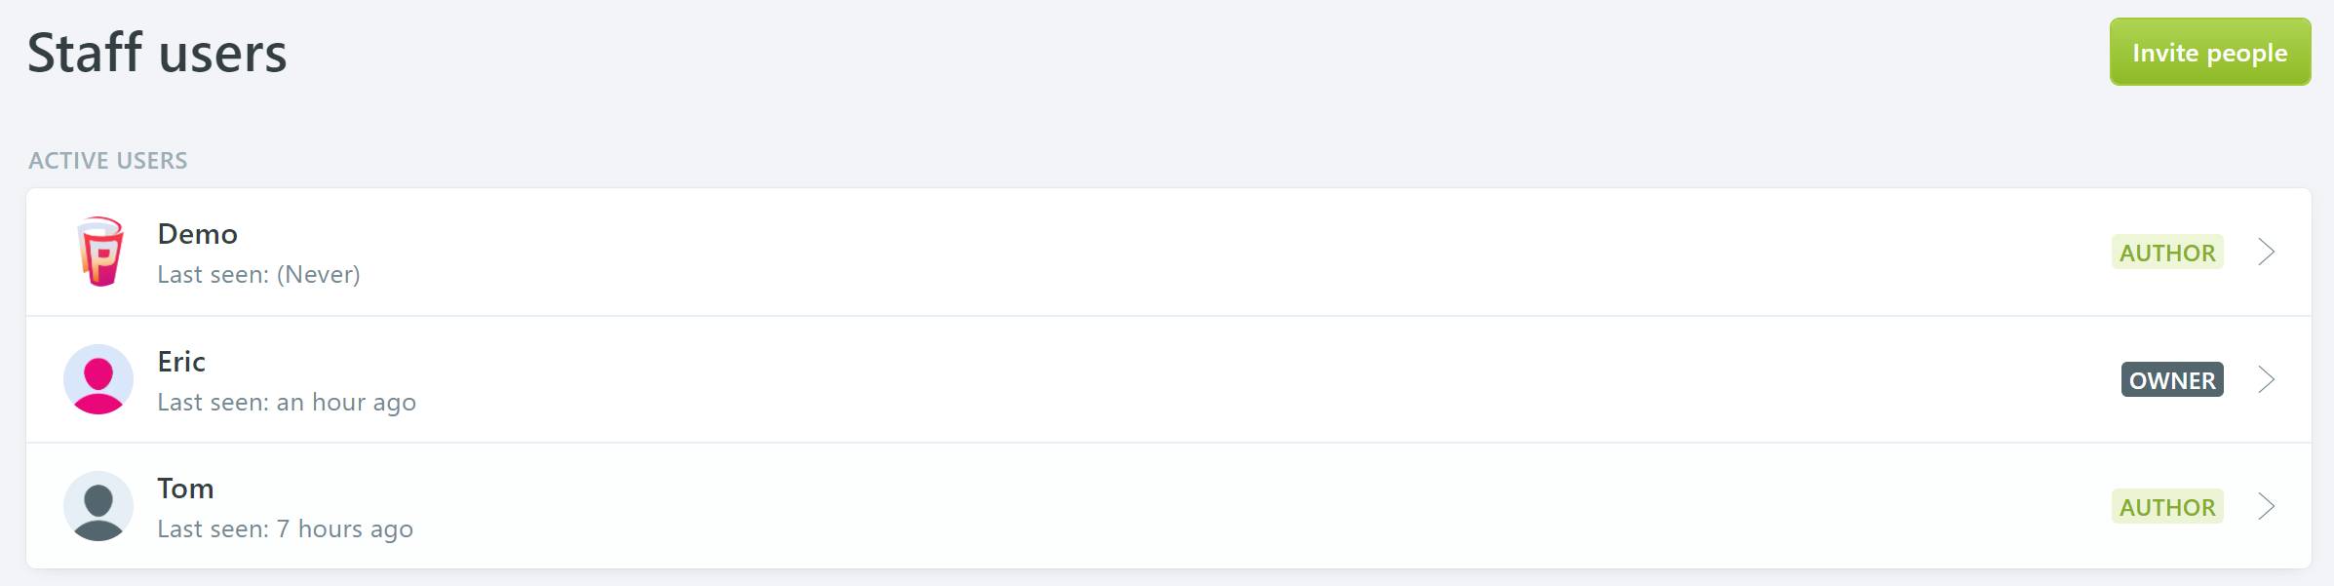Open the Demo user name link
Viewport: 2334px width, 586px height.
pyautogui.click(x=198, y=234)
